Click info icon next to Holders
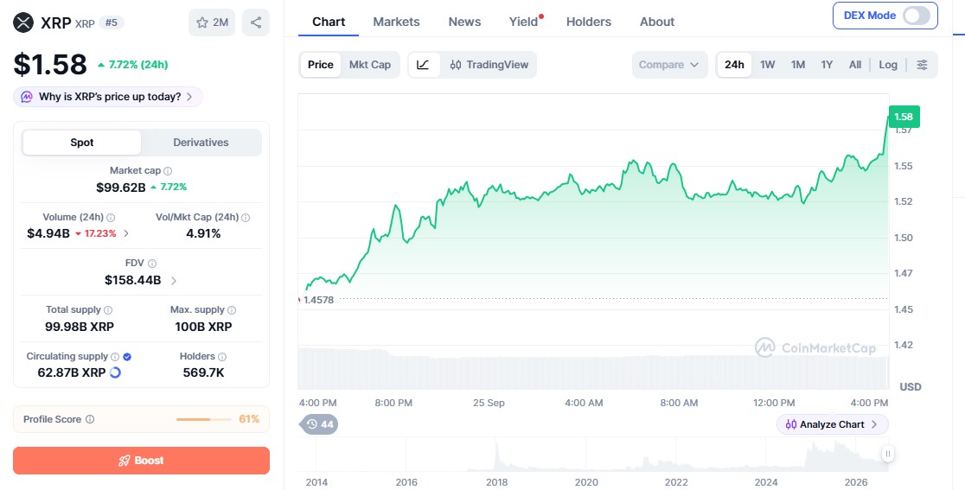The width and height of the screenshot is (965, 490). pos(222,357)
